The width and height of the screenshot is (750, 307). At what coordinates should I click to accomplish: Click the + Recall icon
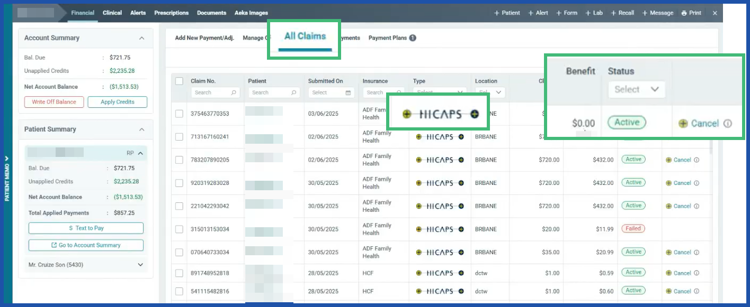click(622, 13)
